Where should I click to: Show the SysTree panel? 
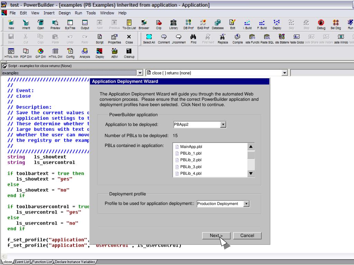click(70, 24)
